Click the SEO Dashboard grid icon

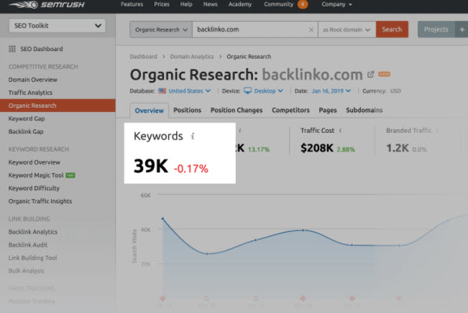[x=12, y=49]
